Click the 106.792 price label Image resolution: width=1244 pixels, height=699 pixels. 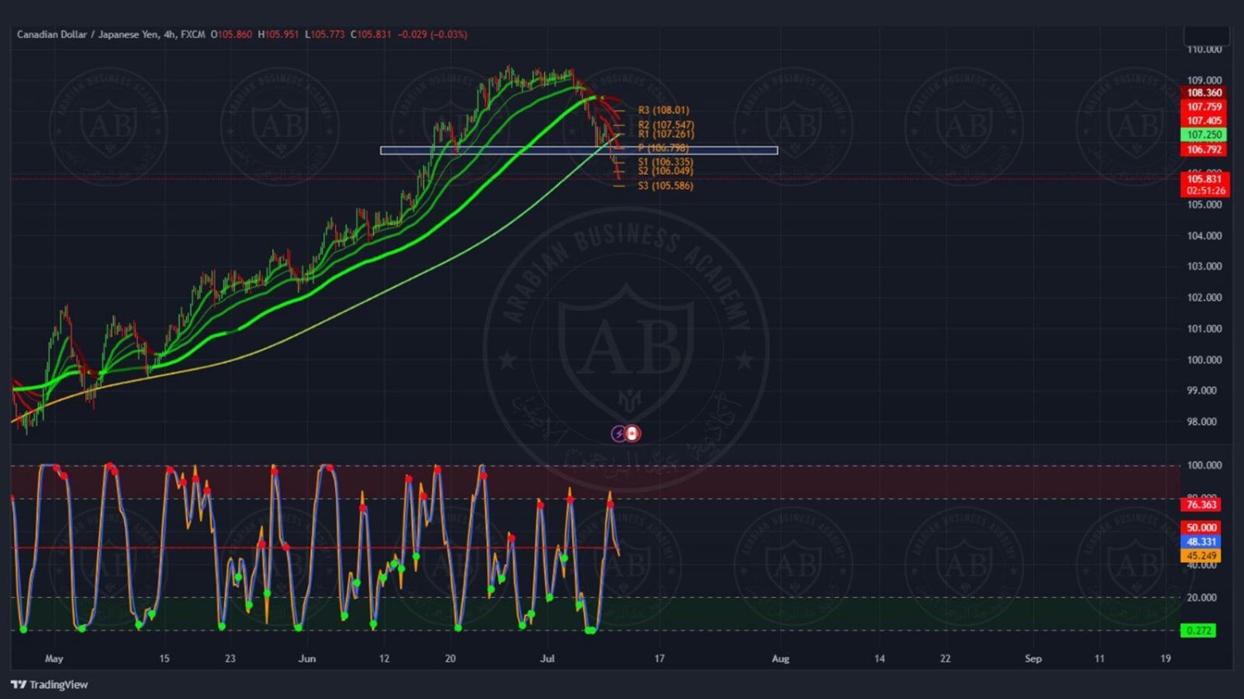(1204, 150)
